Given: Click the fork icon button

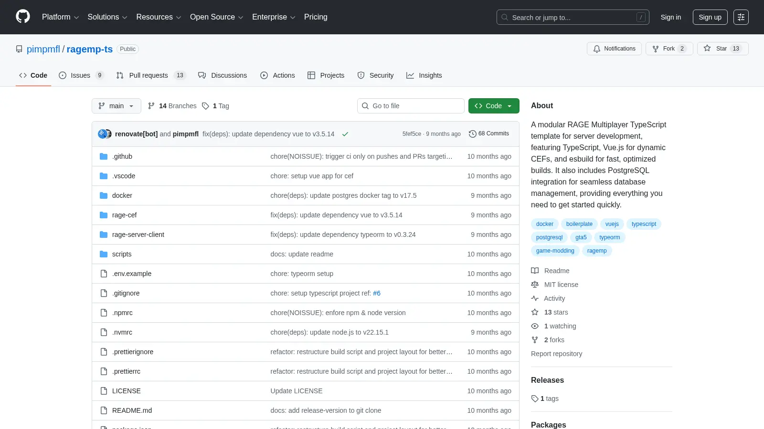Looking at the screenshot, I should tap(656, 49).
